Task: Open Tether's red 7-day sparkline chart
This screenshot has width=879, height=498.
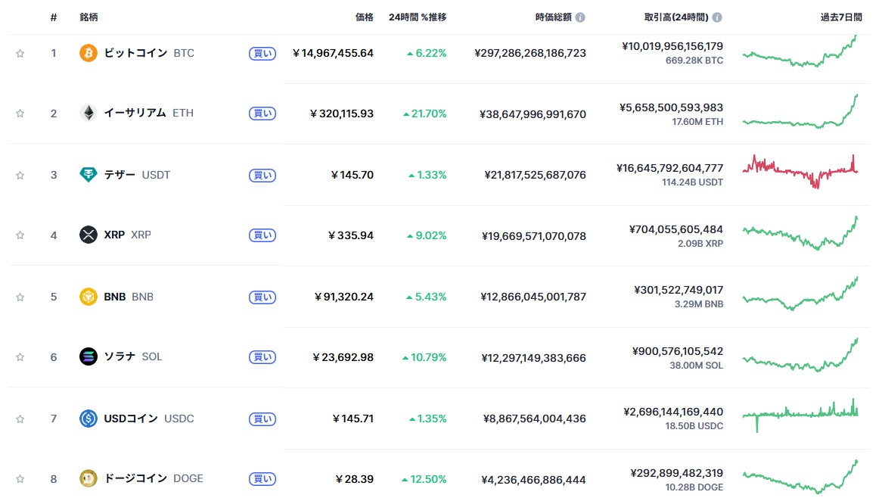Action: [800, 172]
